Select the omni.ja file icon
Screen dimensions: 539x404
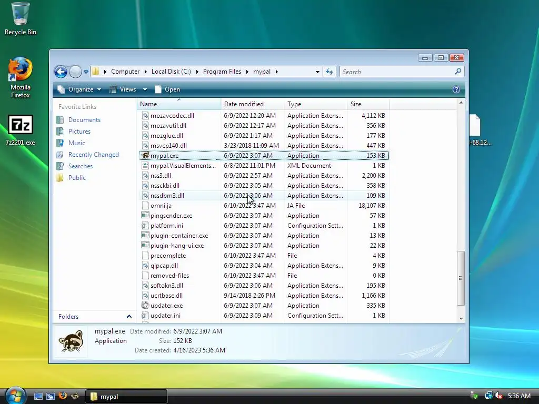(x=145, y=206)
